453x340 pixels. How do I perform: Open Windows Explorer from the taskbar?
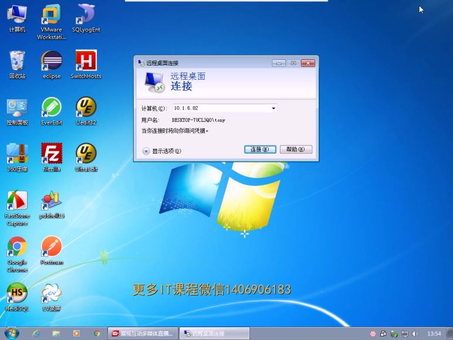[x=56, y=334]
